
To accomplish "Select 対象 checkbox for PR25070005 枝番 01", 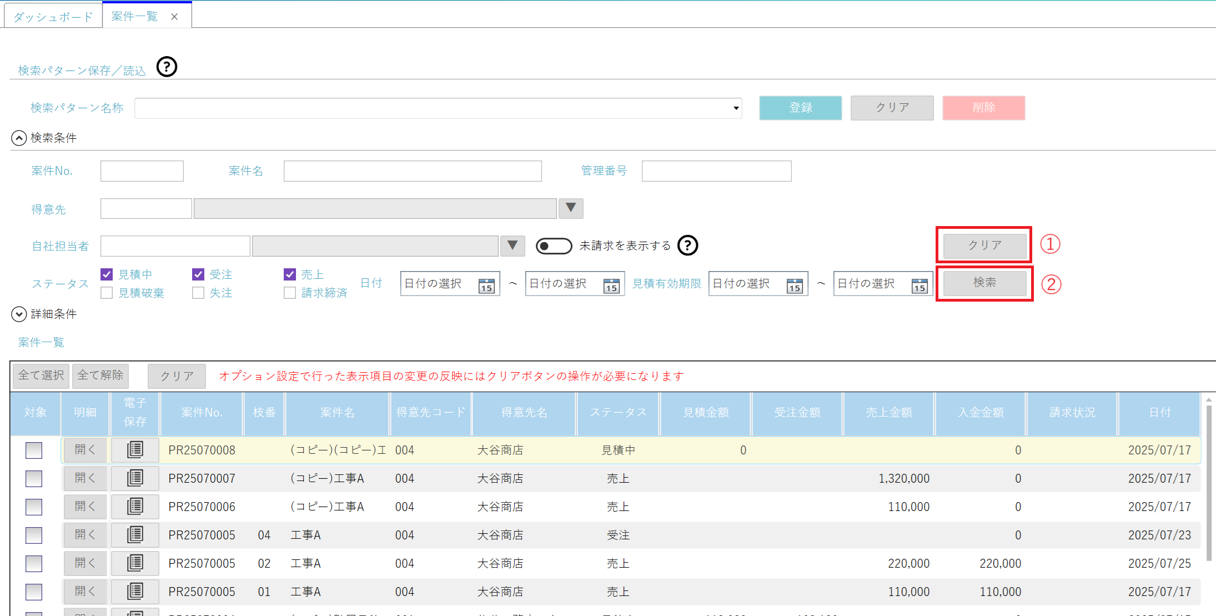I will pos(34,592).
